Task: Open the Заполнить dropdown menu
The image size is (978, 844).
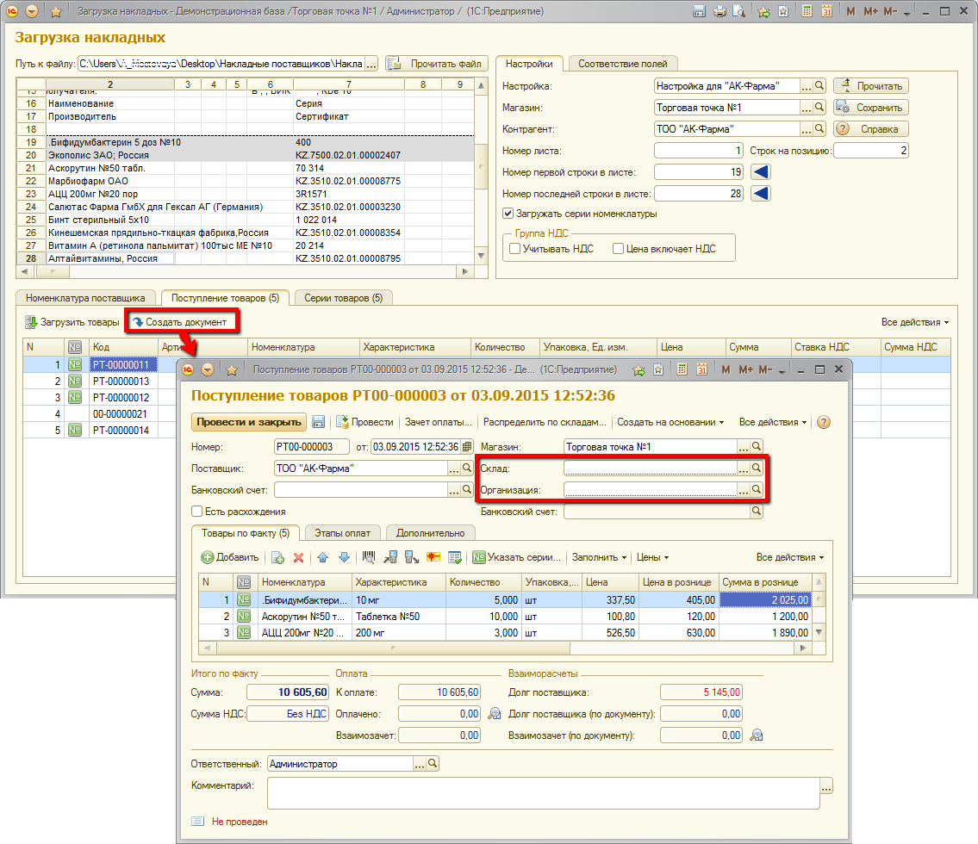Action: click(599, 557)
